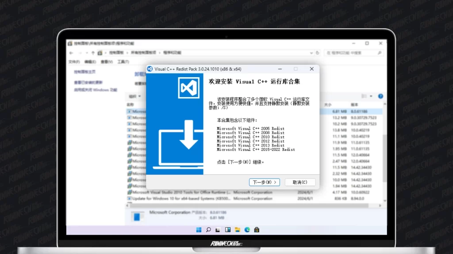Open taskbar Search magnifier icon
The height and width of the screenshot is (254, 453).
pyautogui.click(x=208, y=230)
